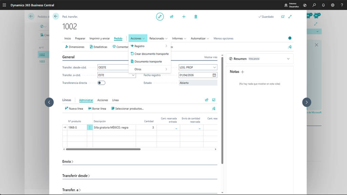Click pin icon in lines toolbar

tap(214, 109)
